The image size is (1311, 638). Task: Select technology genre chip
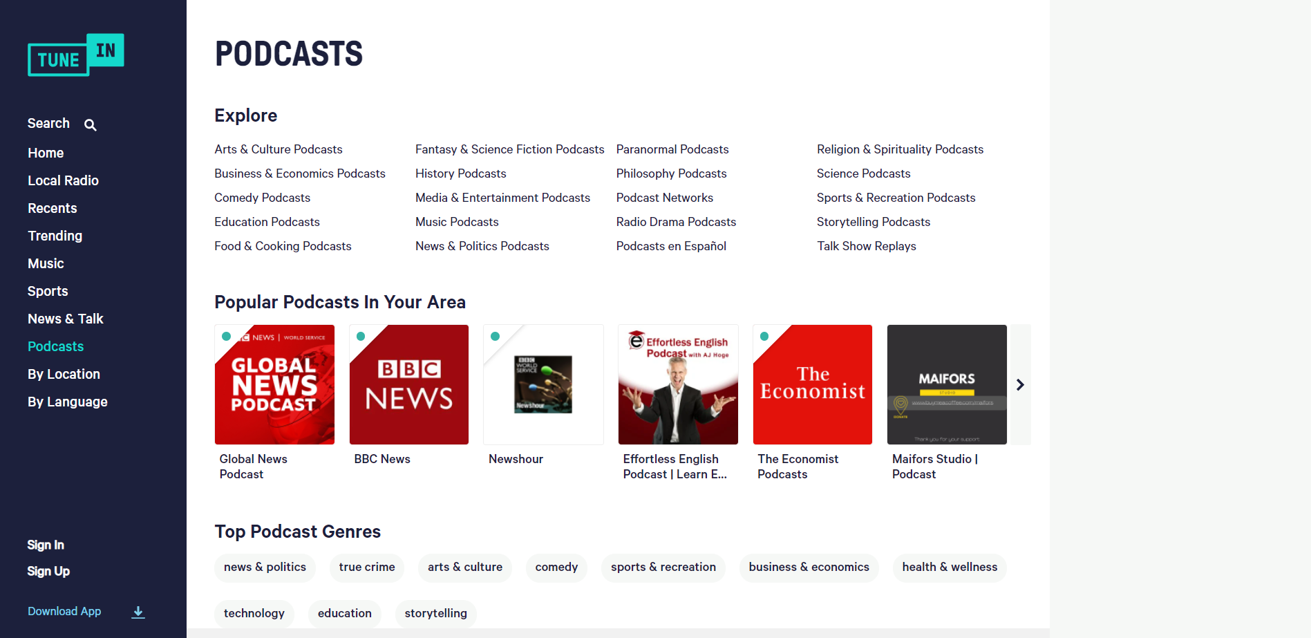click(x=254, y=614)
